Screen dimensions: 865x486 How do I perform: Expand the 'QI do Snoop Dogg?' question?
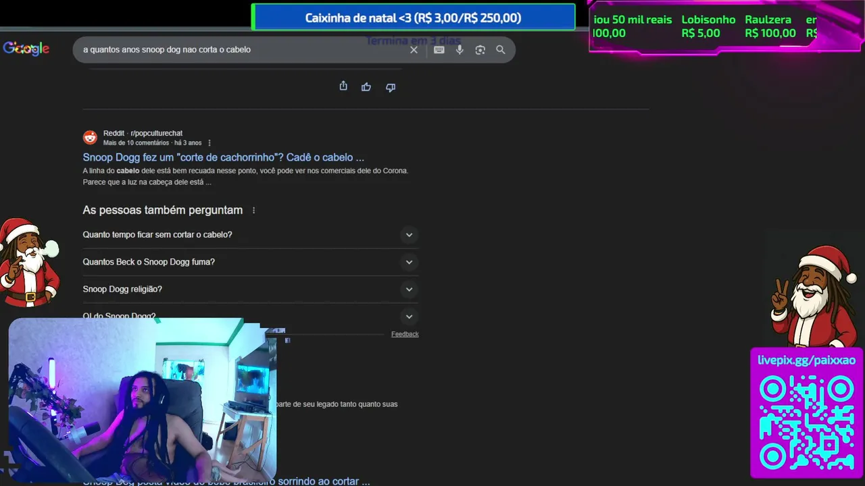(251, 316)
